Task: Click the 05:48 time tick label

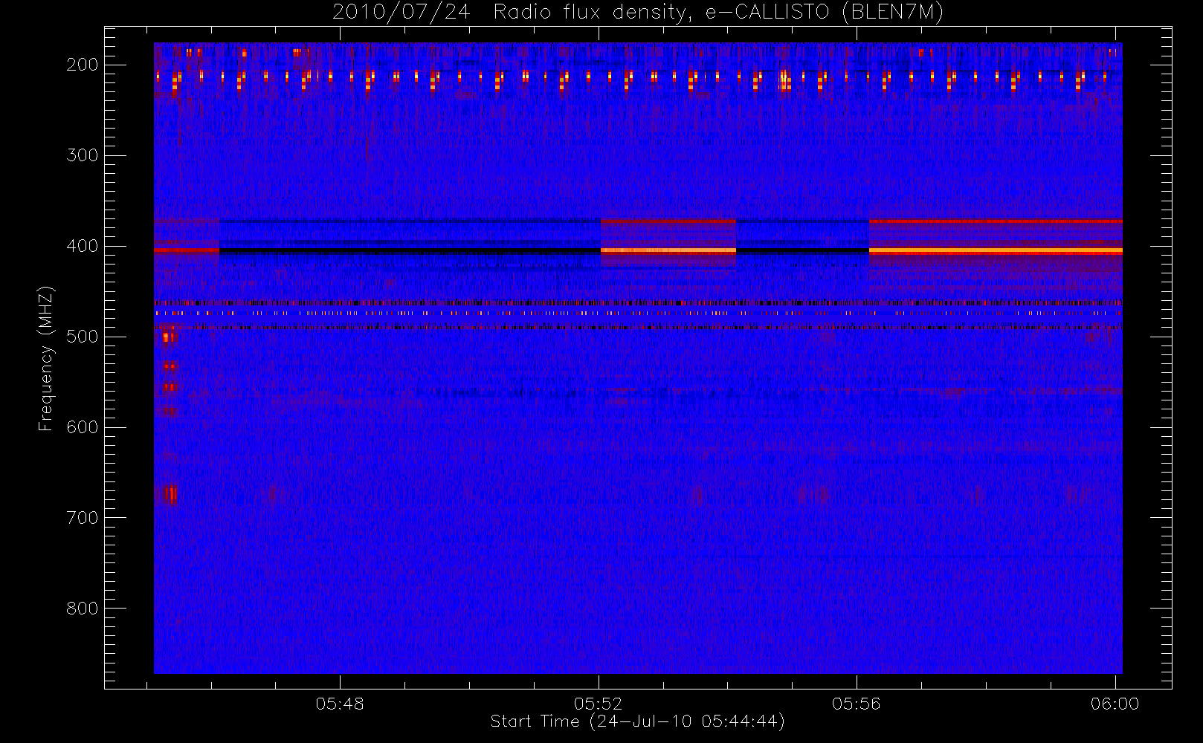Action: pos(340,704)
